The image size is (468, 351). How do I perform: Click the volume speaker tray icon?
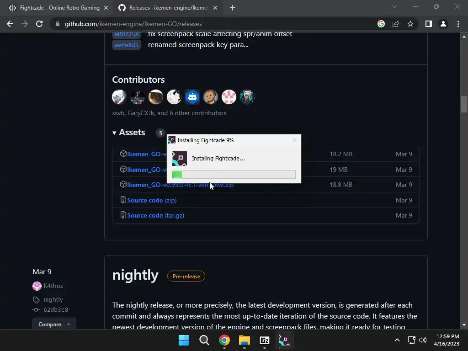click(423, 340)
